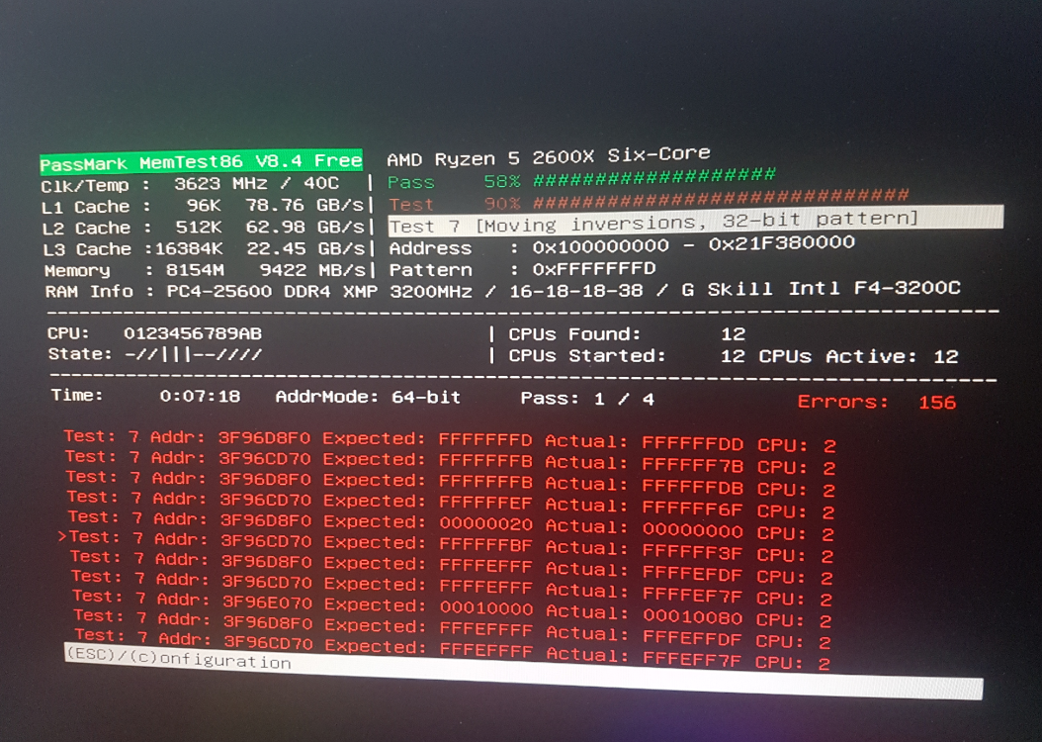The image size is (1042, 742).
Task: Select error row with Actual FFFEFF7F
Action: click(x=453, y=650)
